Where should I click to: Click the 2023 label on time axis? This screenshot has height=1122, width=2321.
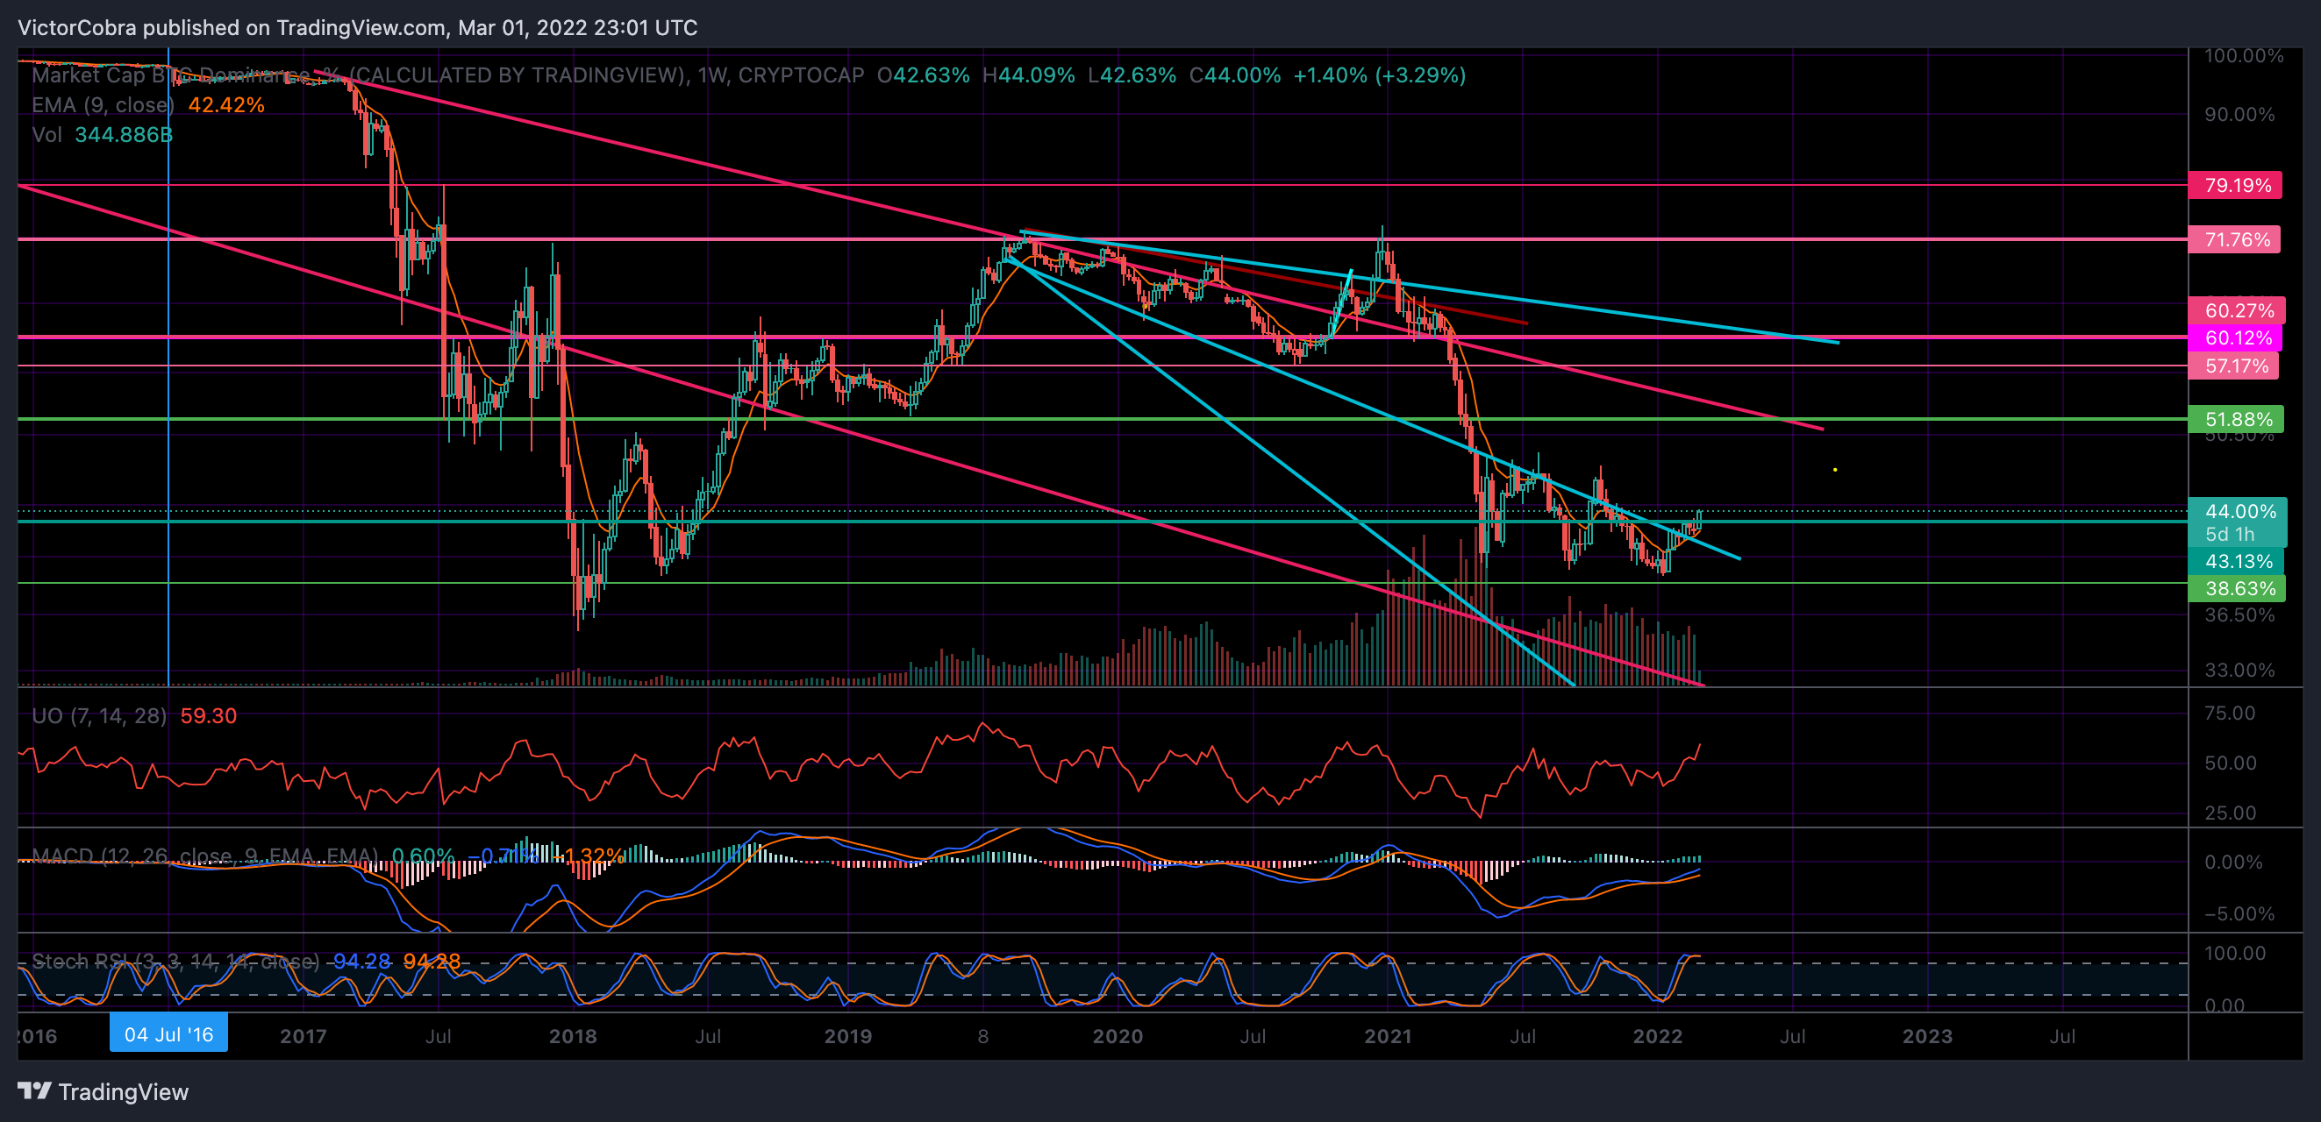(x=1927, y=1035)
